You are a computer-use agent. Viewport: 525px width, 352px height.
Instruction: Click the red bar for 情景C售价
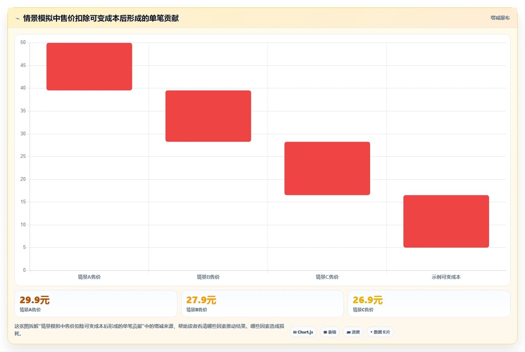click(x=327, y=168)
